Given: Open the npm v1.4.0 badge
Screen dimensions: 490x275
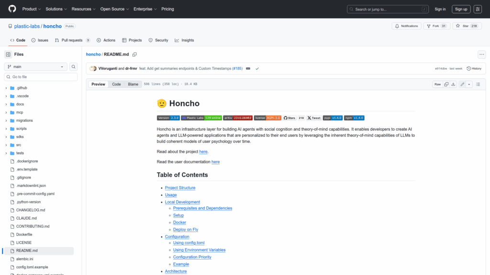Looking at the screenshot, I should pos(354,118).
